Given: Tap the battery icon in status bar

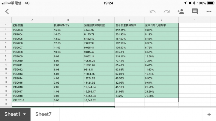Looking at the screenshot, I should point(211,3).
